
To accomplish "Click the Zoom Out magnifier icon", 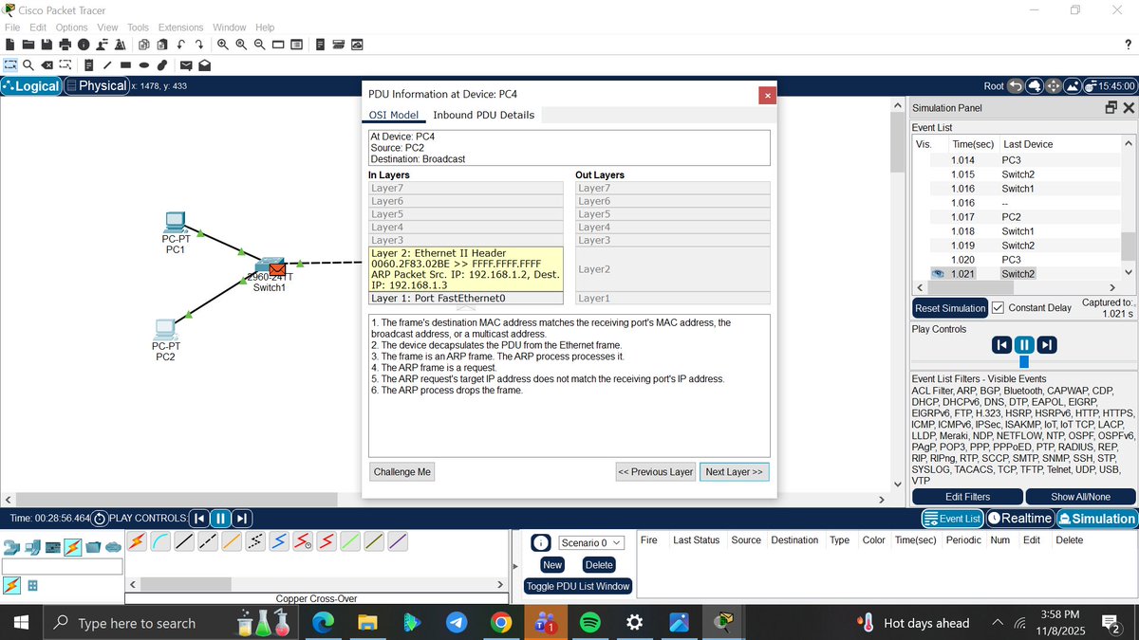I will point(259,45).
